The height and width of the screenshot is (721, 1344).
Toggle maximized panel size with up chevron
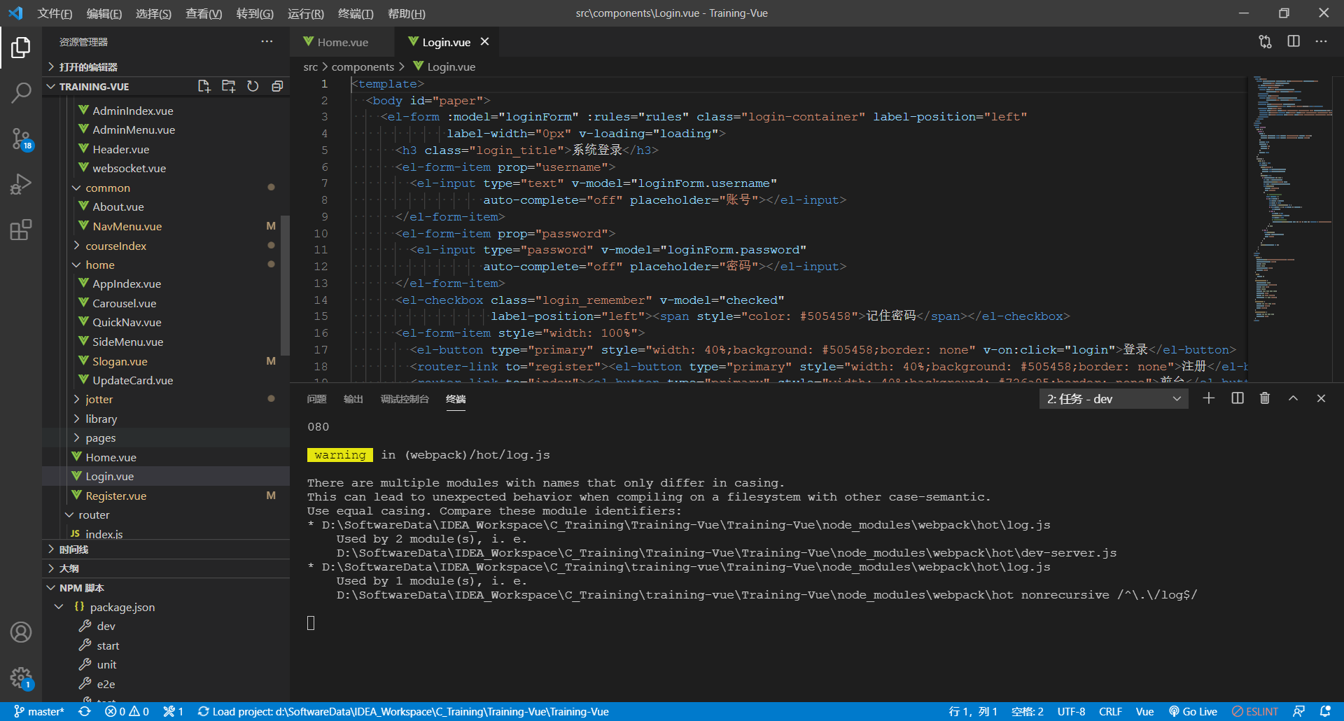coord(1293,398)
